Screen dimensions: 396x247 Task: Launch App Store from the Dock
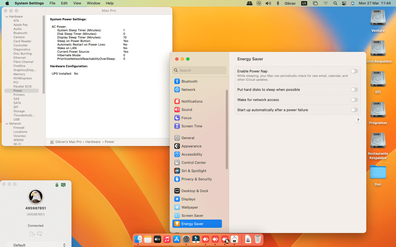point(177,239)
